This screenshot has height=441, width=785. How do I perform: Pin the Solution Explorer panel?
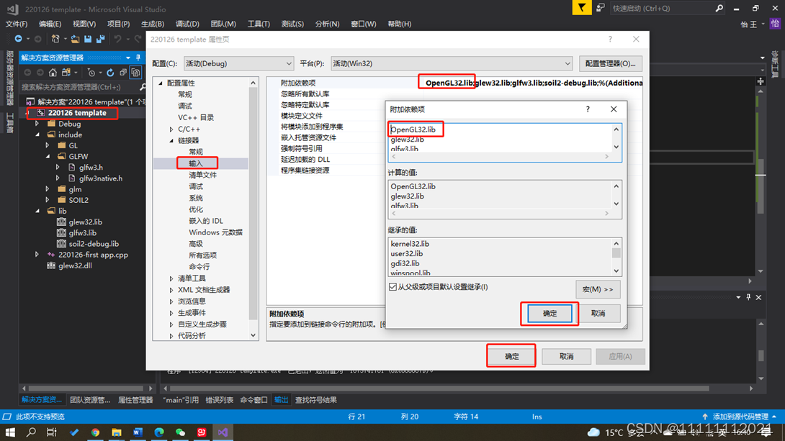[138, 58]
